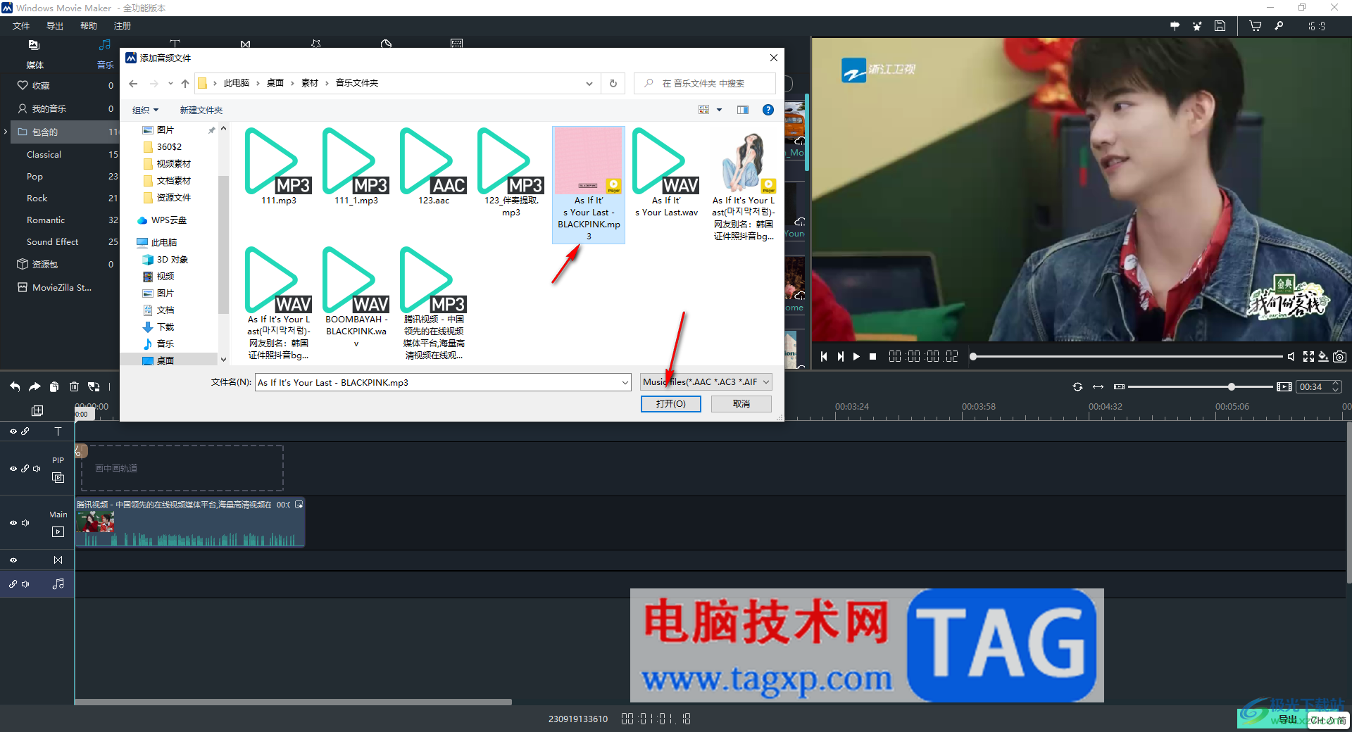Click the registration key icon
This screenshot has height=732, width=1352.
coord(1279,26)
